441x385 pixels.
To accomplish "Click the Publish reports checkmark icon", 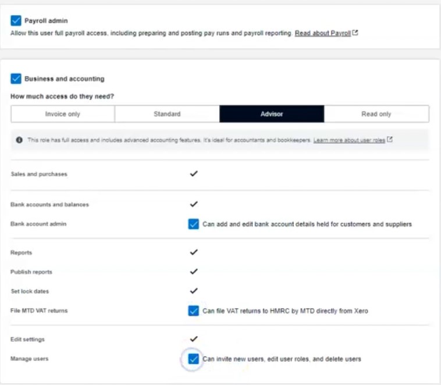I will click(x=194, y=272).
